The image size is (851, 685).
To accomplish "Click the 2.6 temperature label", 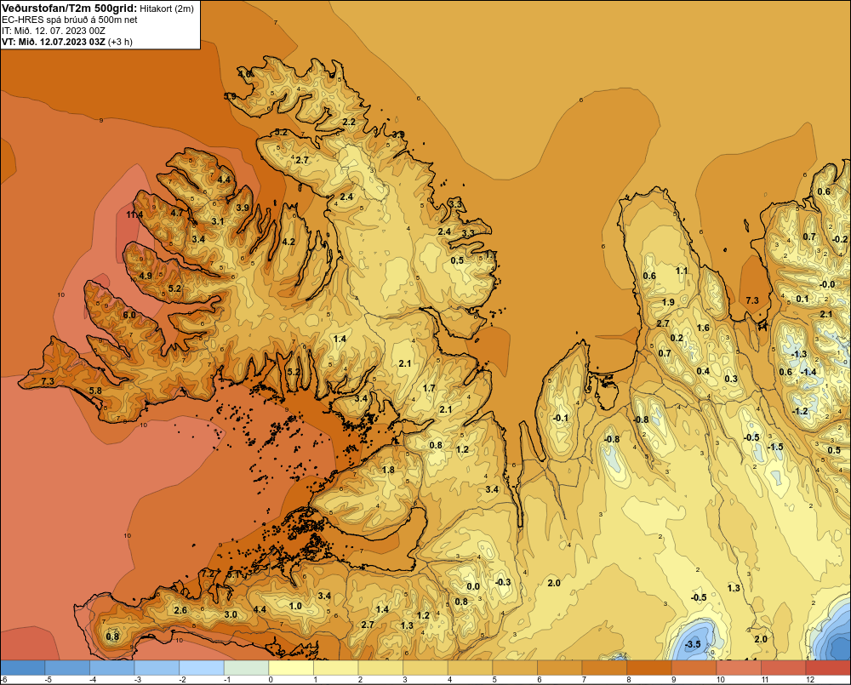I will pos(180,610).
